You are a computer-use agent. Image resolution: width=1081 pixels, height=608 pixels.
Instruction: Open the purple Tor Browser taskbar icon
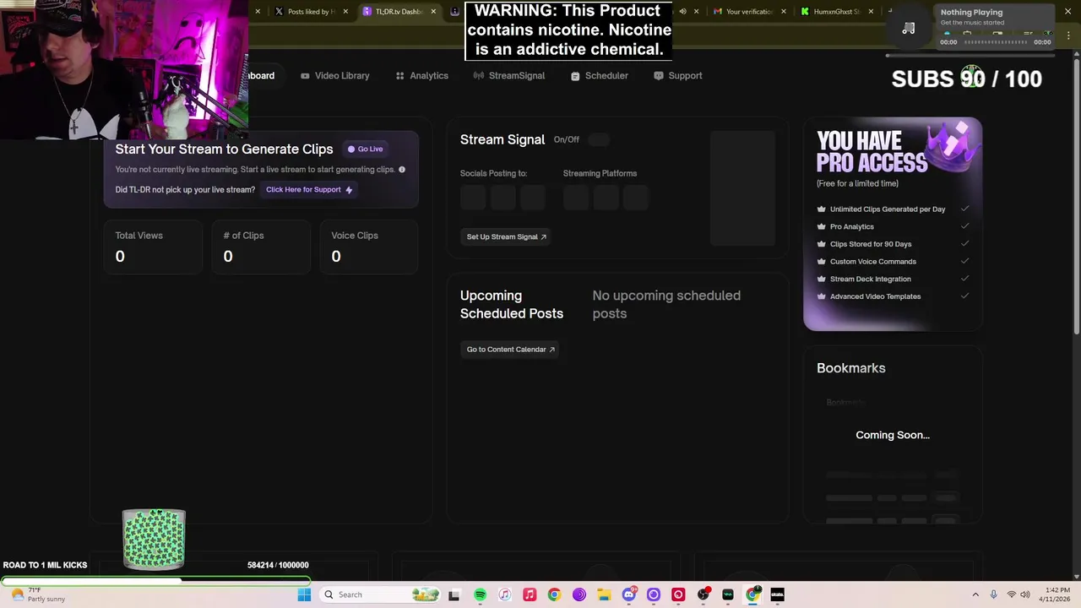pyautogui.click(x=579, y=594)
